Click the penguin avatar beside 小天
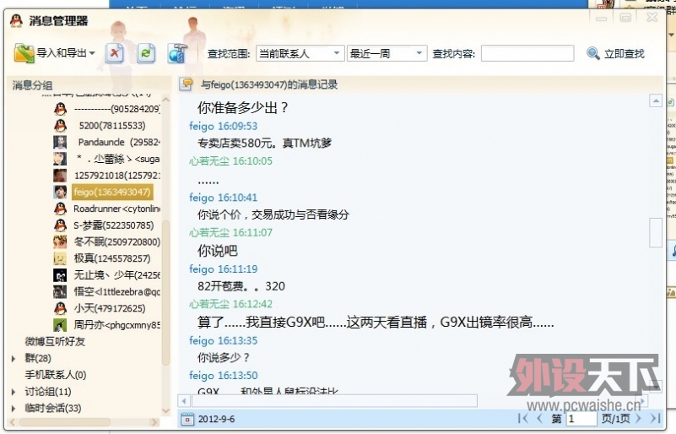Image resolution: width=676 pixels, height=434 pixels. (61, 308)
